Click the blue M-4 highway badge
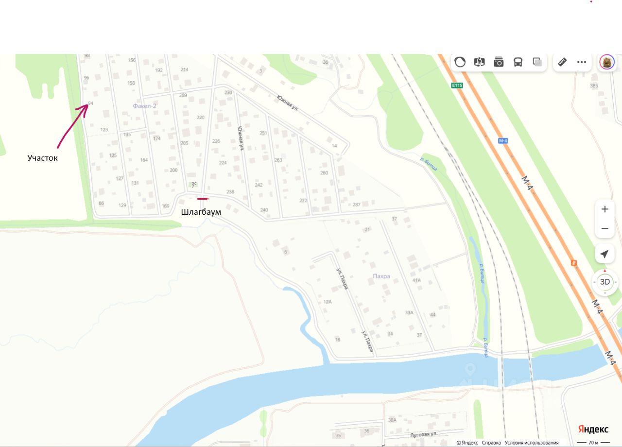 [x=503, y=140]
